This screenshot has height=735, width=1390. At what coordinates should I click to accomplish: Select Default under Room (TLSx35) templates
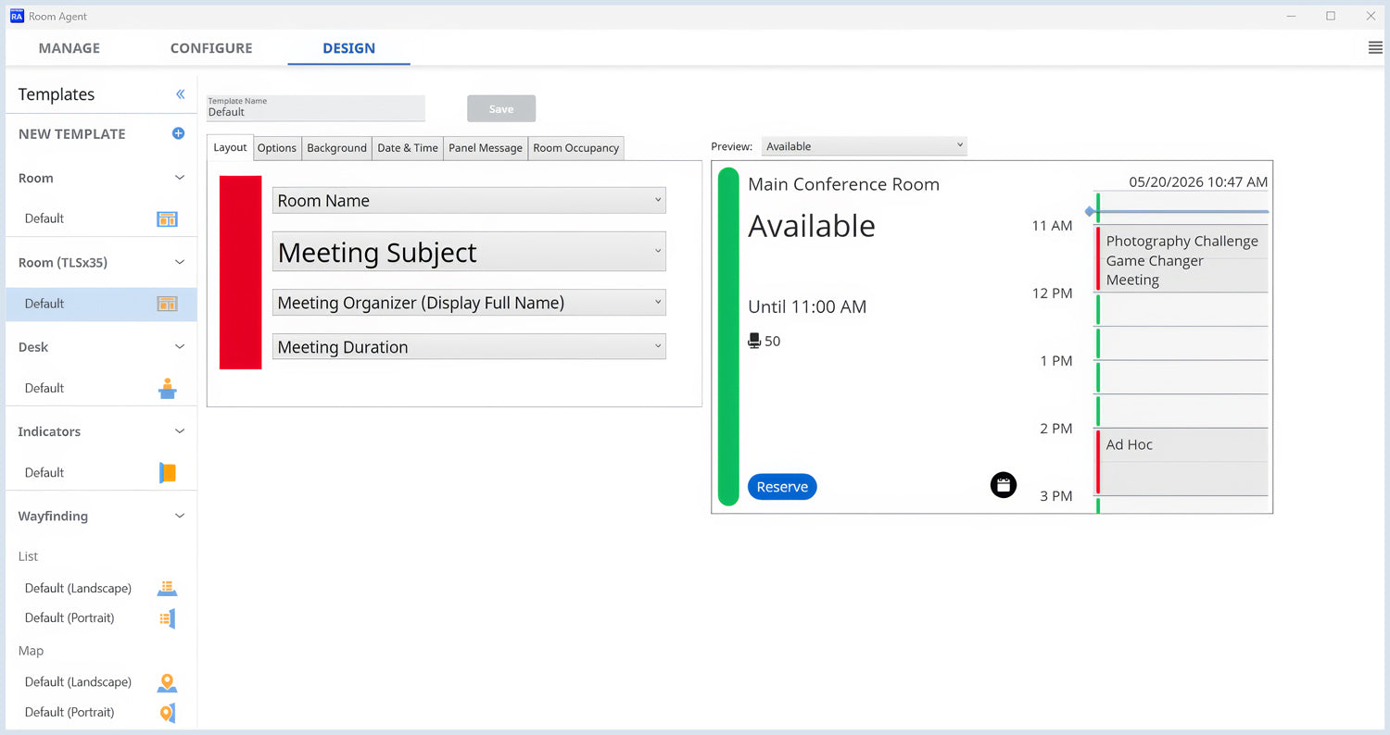tap(44, 303)
